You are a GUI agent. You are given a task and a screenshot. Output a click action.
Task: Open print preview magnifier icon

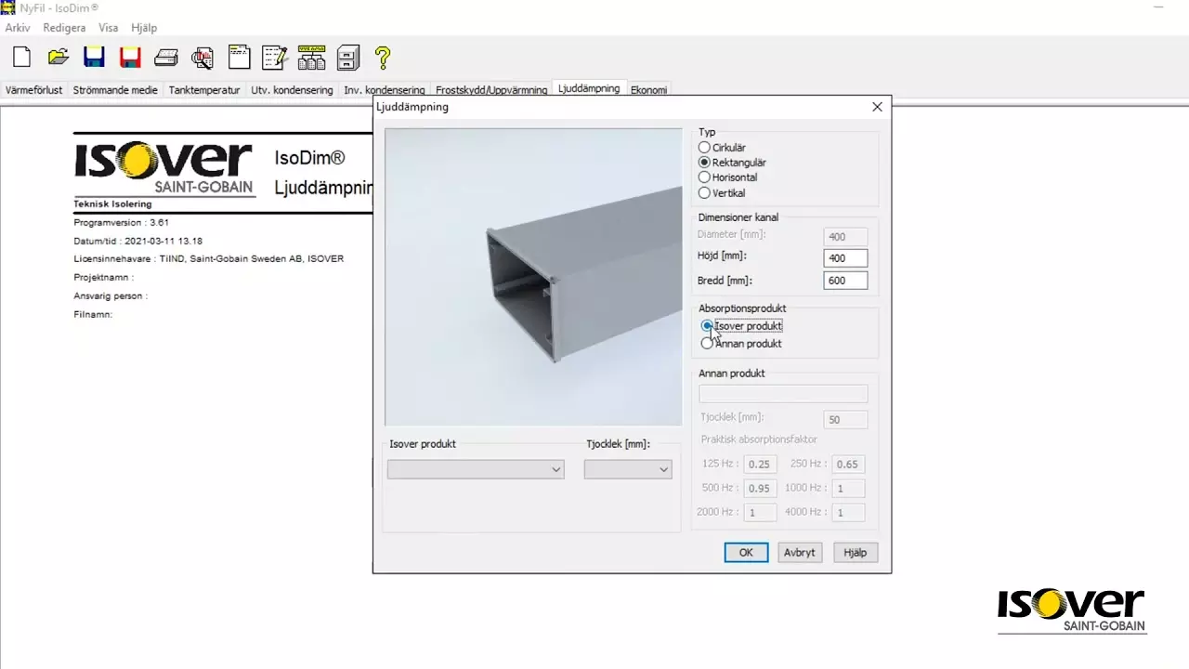click(203, 58)
